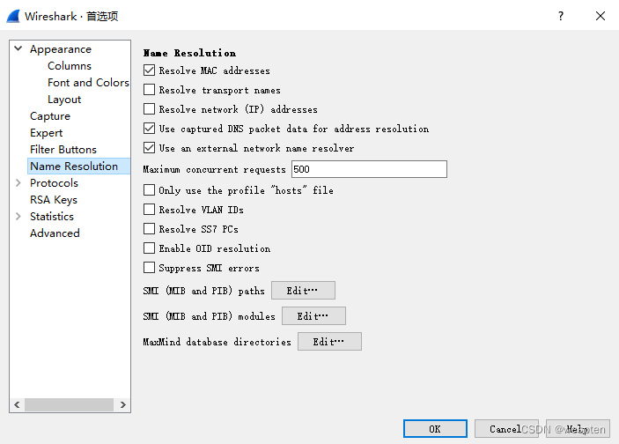Click the Cancel button
This screenshot has height=444, width=619.
[506, 429]
